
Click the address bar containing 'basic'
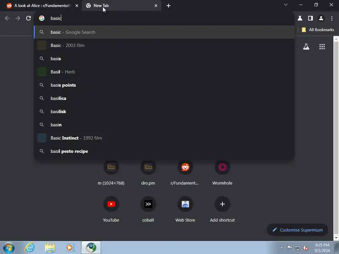(x=164, y=19)
